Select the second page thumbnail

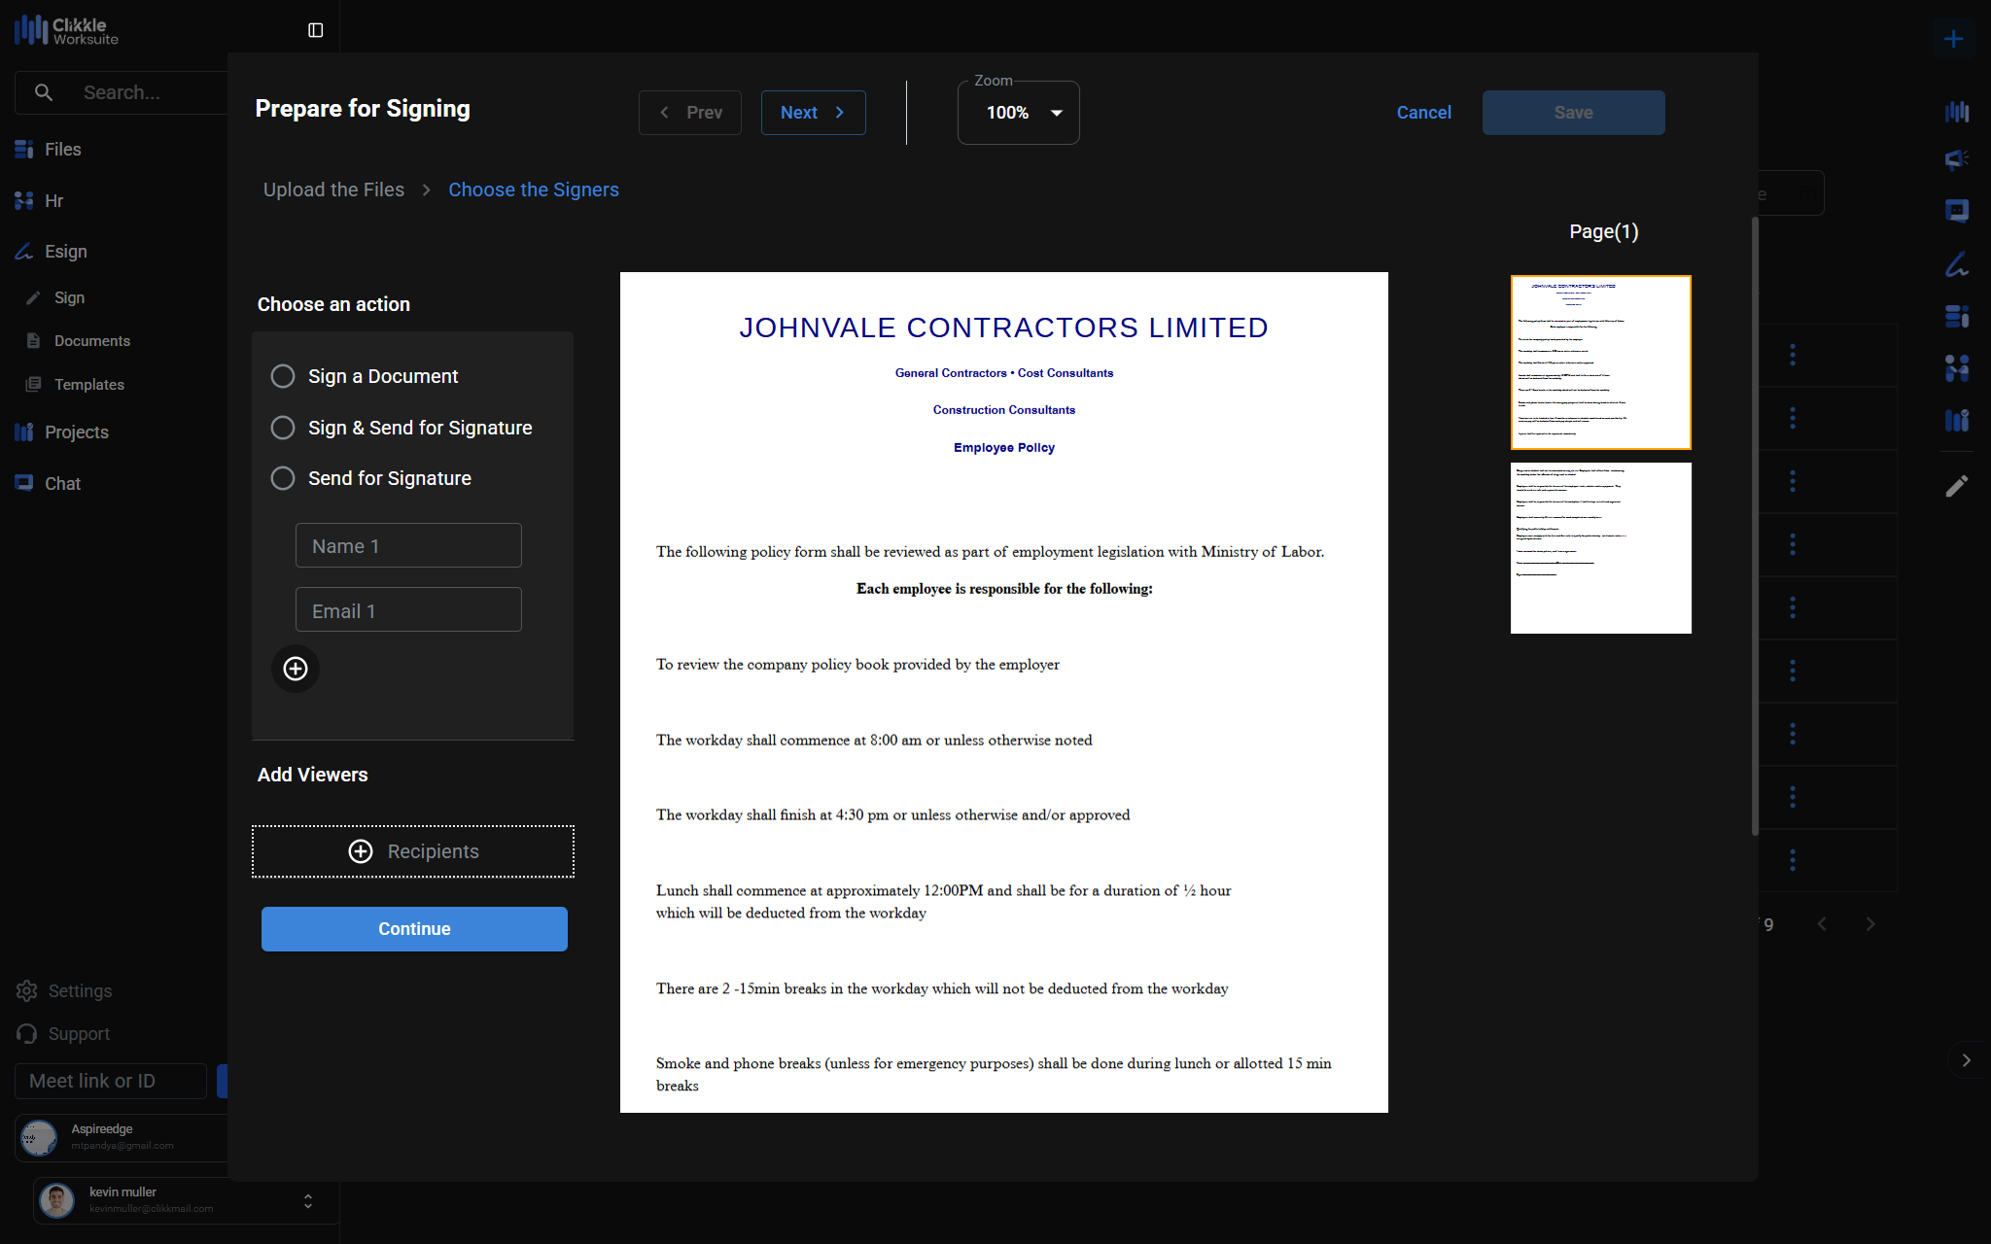(1600, 548)
